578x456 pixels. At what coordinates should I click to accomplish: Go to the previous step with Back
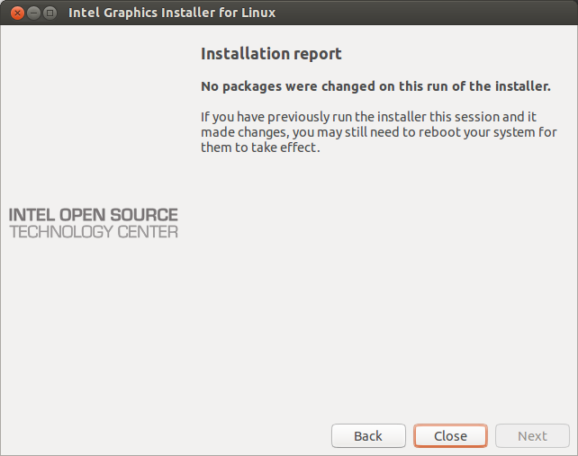[367, 436]
